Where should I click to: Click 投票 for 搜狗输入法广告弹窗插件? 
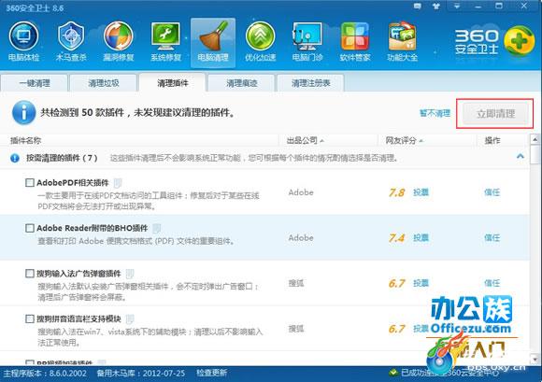point(421,283)
